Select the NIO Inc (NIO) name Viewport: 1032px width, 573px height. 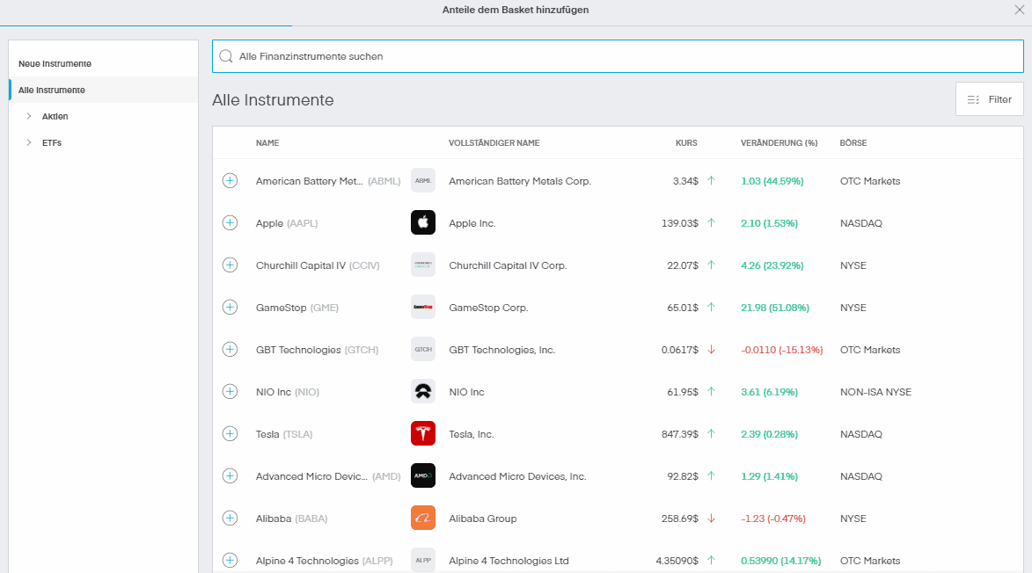(x=288, y=392)
